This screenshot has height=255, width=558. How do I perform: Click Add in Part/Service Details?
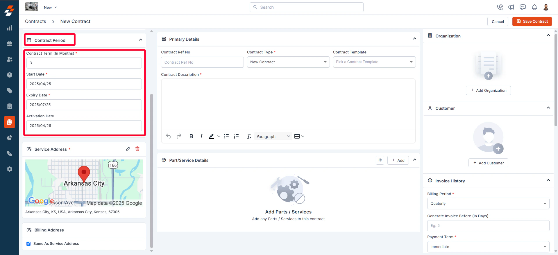point(398,160)
